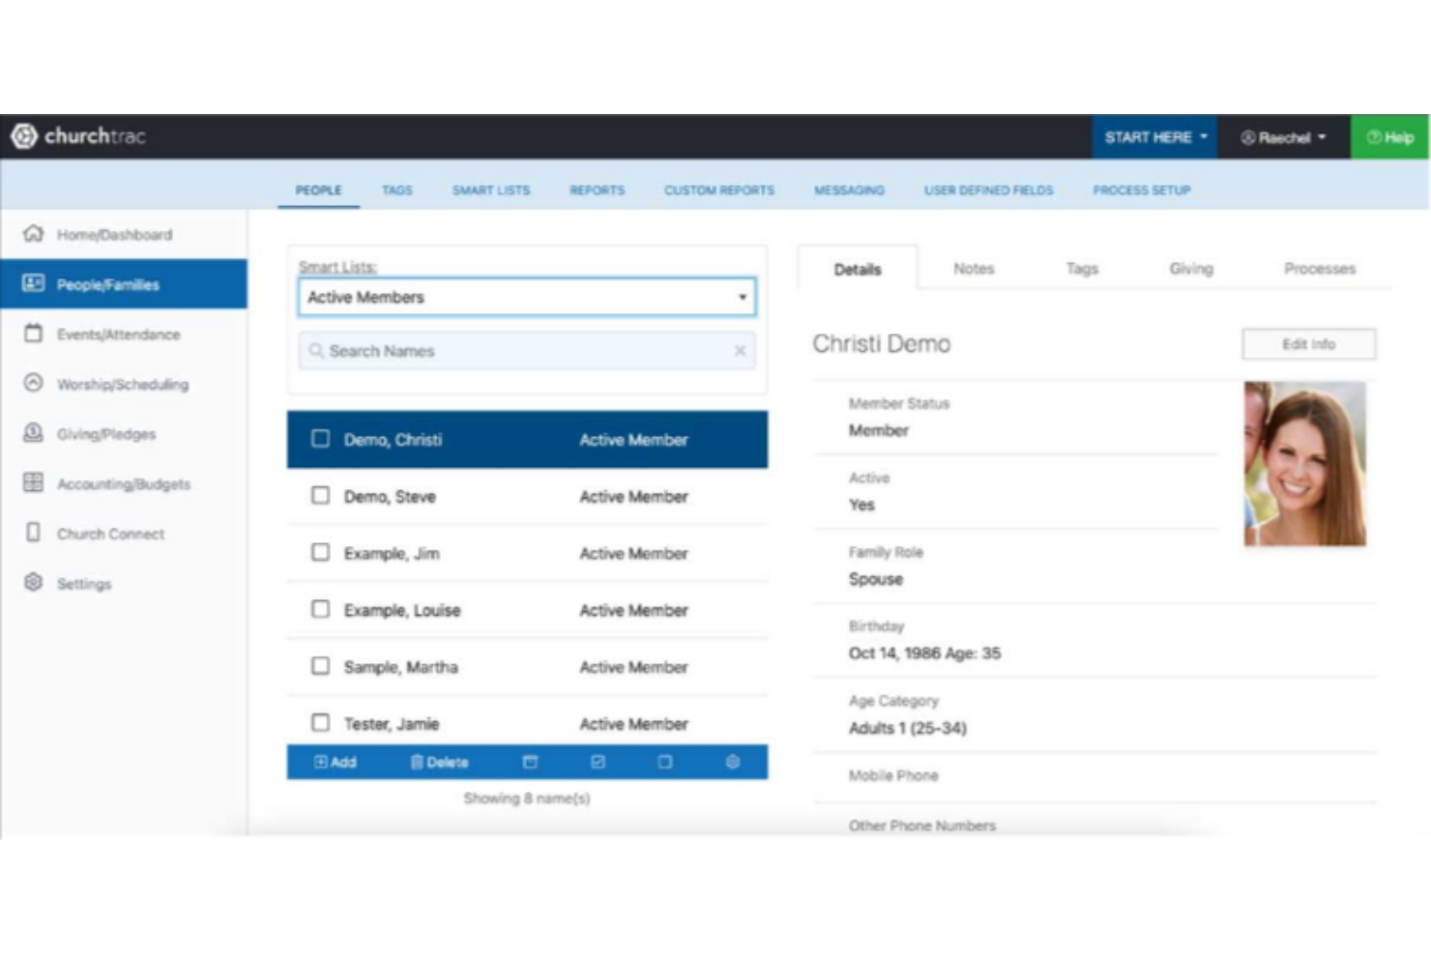Image resolution: width=1431 pixels, height=954 pixels.
Task: Open Giving/Pledges sidebar icon
Action: 34,433
